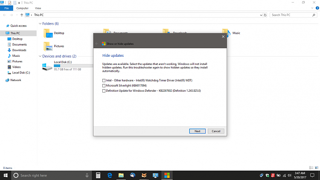Open File Explorer from taskbar
320x180 pixels.
(121, 175)
